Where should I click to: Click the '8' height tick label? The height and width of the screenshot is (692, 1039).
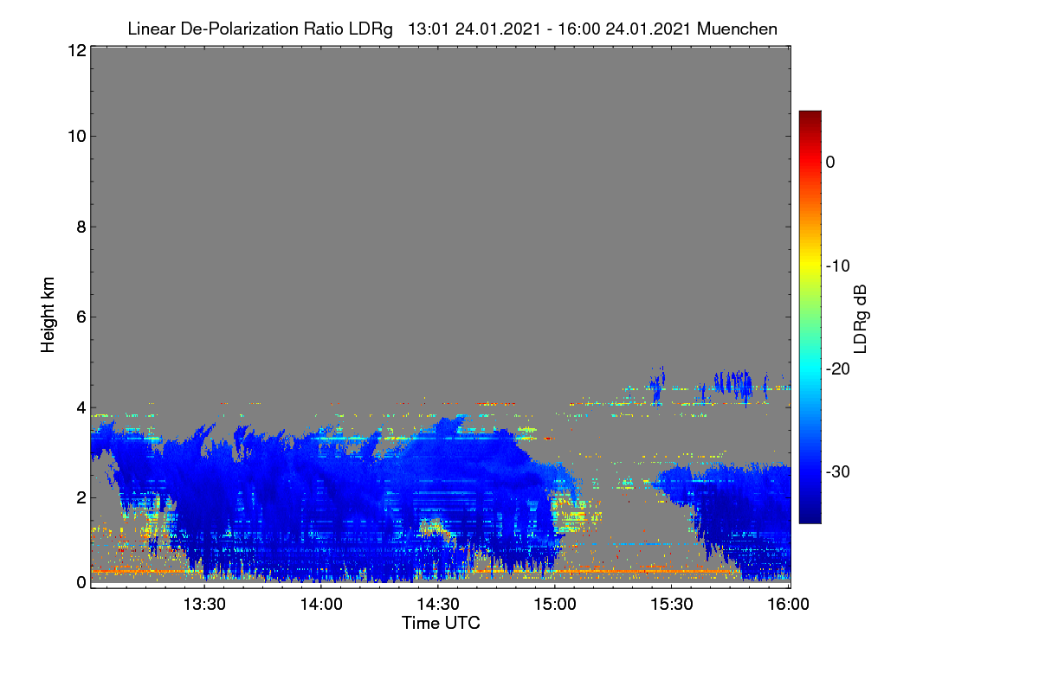coord(80,227)
